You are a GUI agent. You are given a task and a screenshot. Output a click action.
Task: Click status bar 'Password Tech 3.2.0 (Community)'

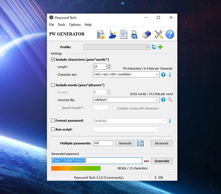tap(99, 178)
